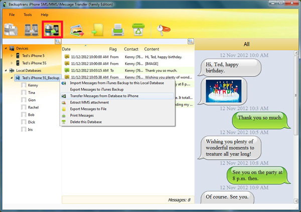Click the Devices tree icon
This screenshot has width=301, height=212.
coord(12,48)
